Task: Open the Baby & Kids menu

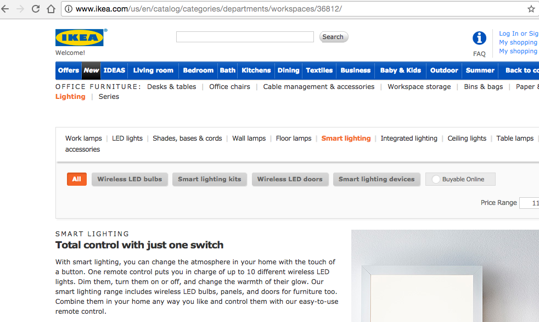Action: pyautogui.click(x=401, y=70)
